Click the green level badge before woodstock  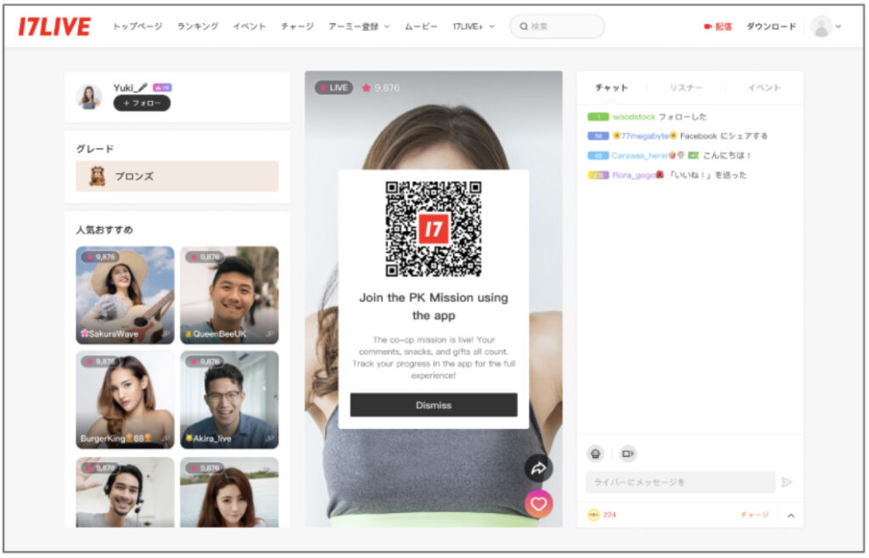(x=598, y=117)
